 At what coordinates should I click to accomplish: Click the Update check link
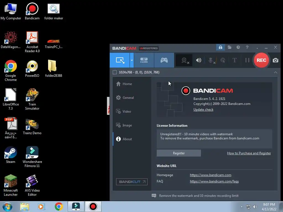tap(203, 110)
